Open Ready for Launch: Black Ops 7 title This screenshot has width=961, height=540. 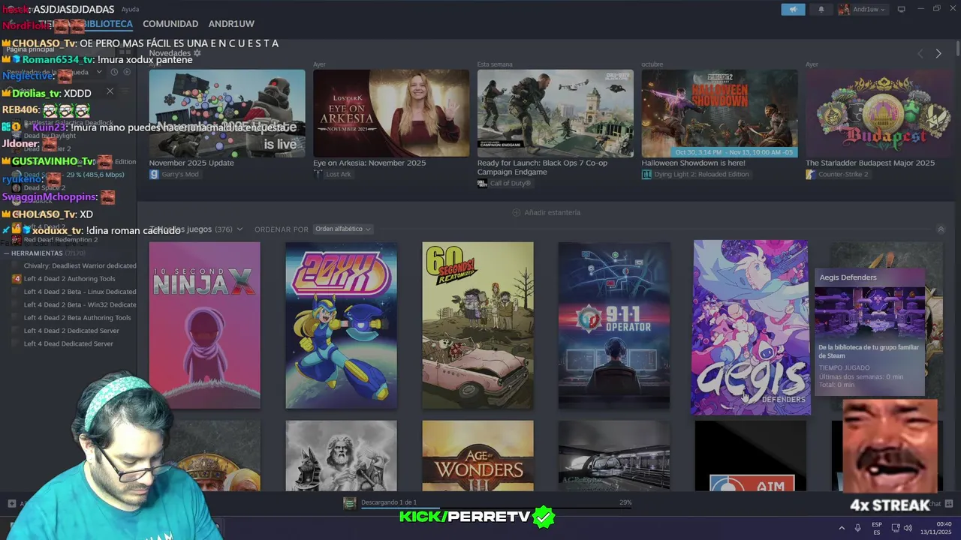[542, 167]
